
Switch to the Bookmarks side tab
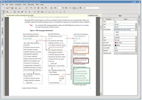coord(2,30)
